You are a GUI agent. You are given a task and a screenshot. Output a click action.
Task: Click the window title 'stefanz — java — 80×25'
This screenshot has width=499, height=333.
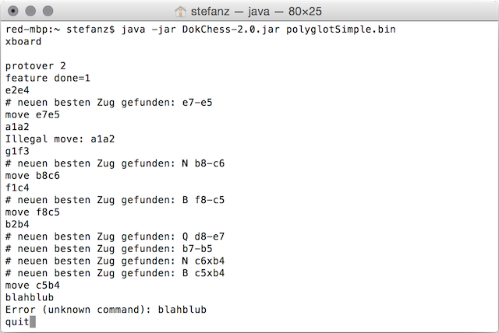(257, 12)
